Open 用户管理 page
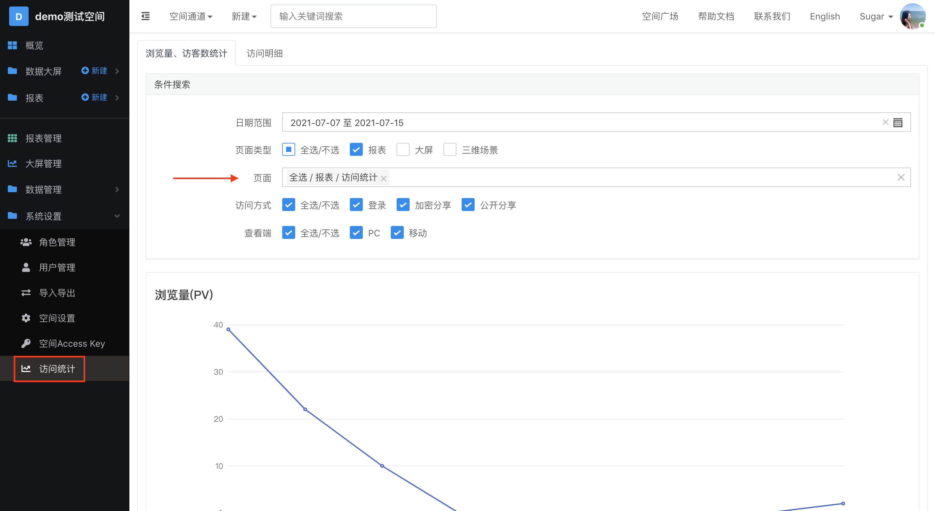The image size is (935, 511). point(57,268)
